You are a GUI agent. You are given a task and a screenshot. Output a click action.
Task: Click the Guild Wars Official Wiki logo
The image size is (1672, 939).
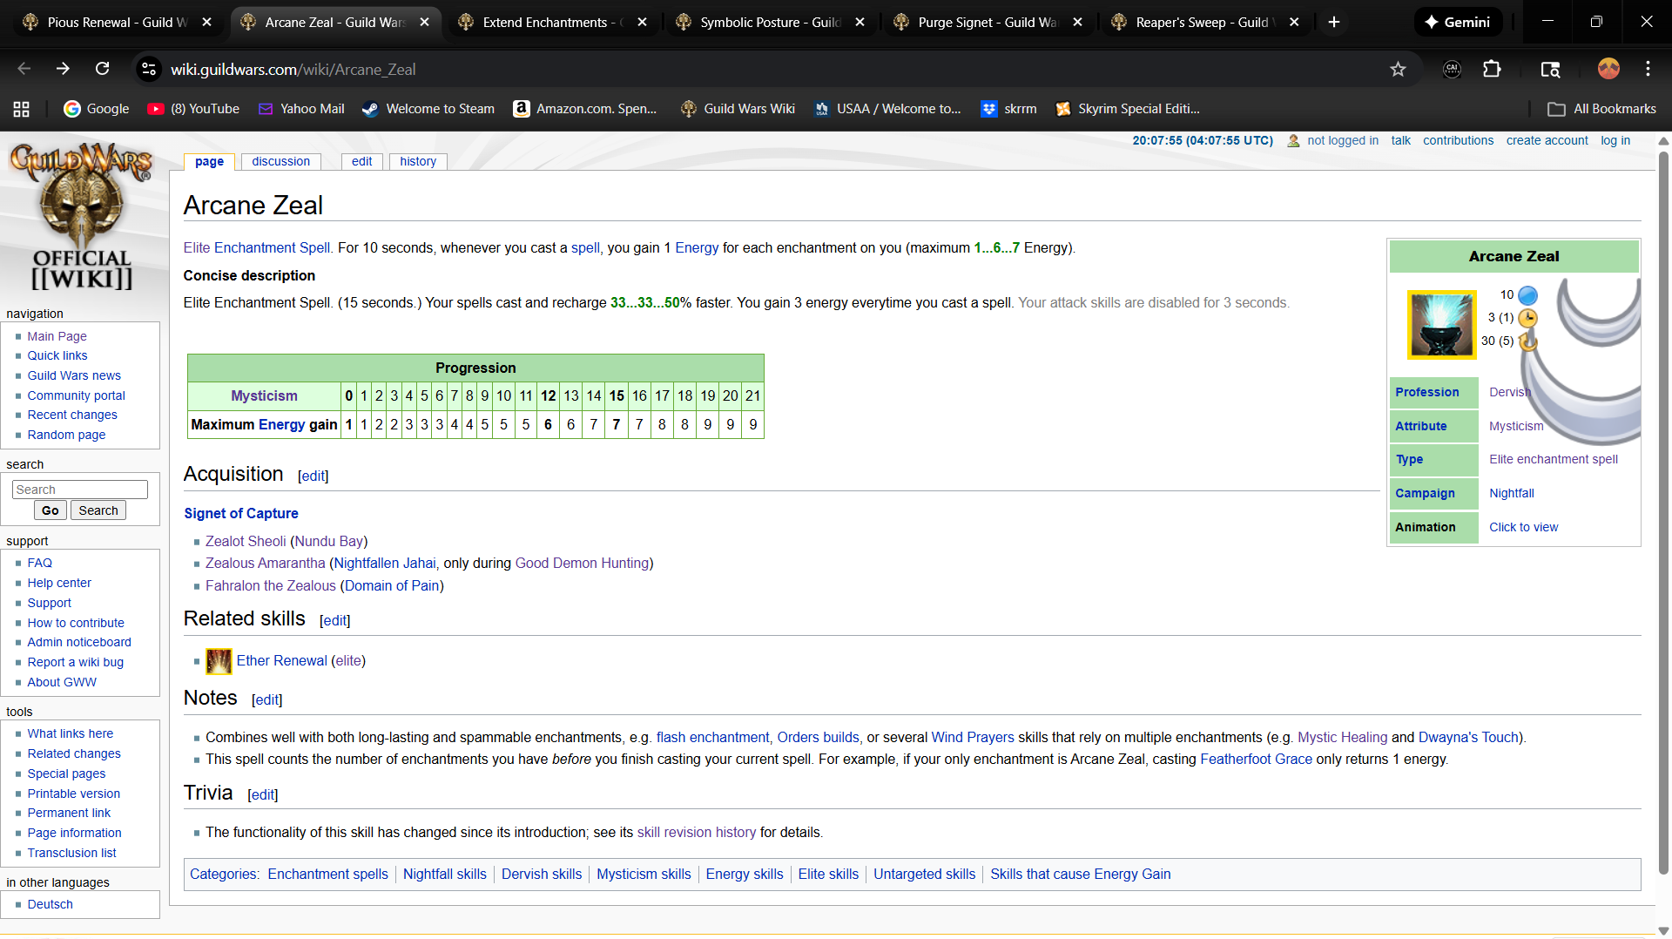click(x=82, y=216)
